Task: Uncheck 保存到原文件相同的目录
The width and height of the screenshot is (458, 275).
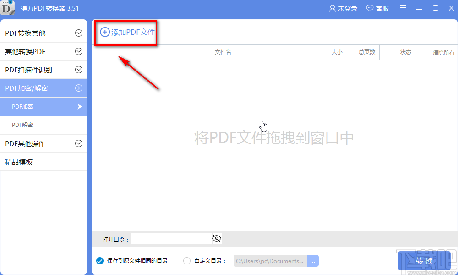Action: [99, 260]
